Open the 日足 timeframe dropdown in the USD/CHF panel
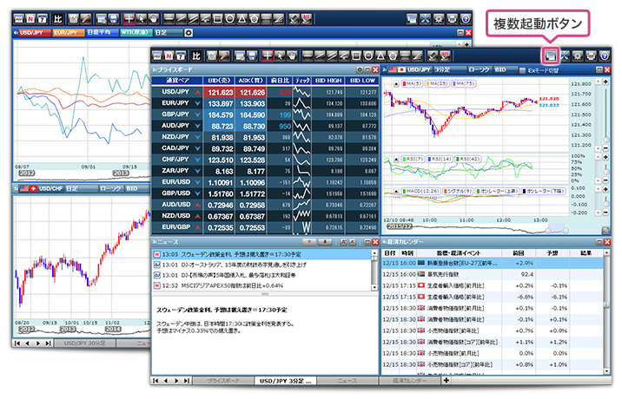The width and height of the screenshot is (622, 399). [x=81, y=188]
